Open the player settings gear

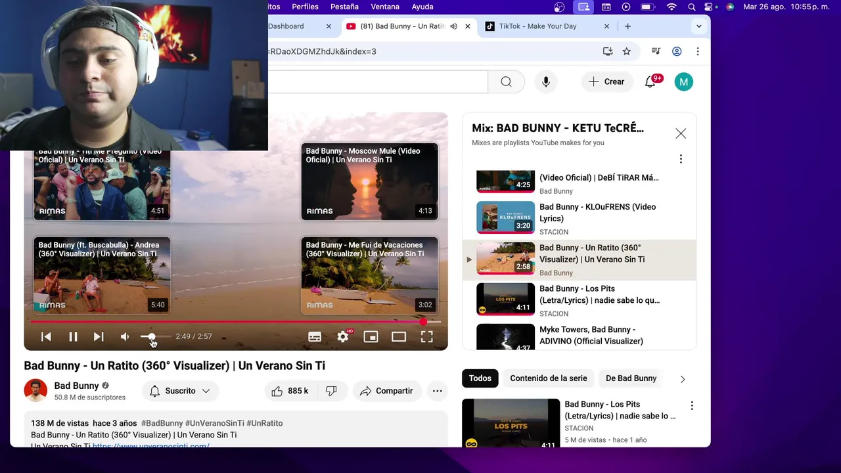click(x=343, y=336)
